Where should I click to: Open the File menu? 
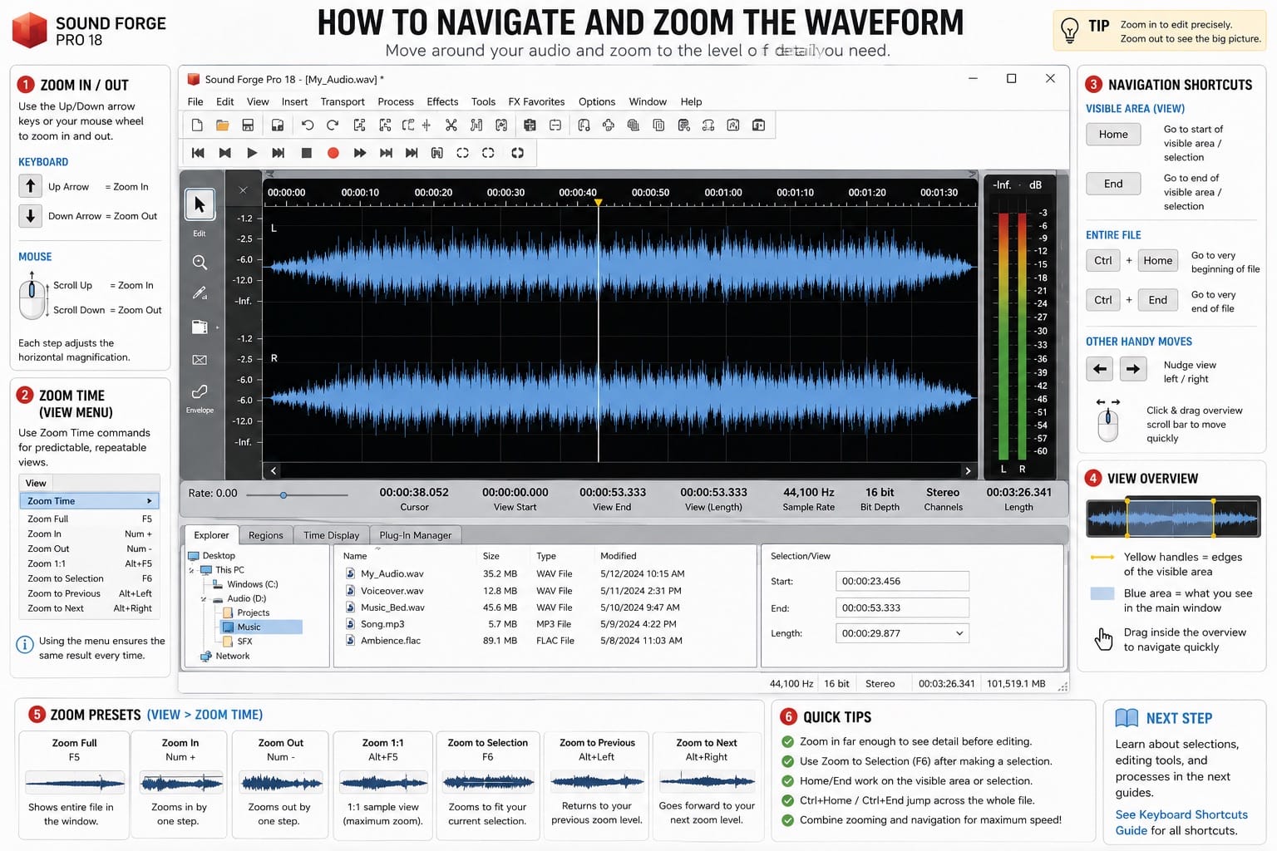click(x=195, y=101)
